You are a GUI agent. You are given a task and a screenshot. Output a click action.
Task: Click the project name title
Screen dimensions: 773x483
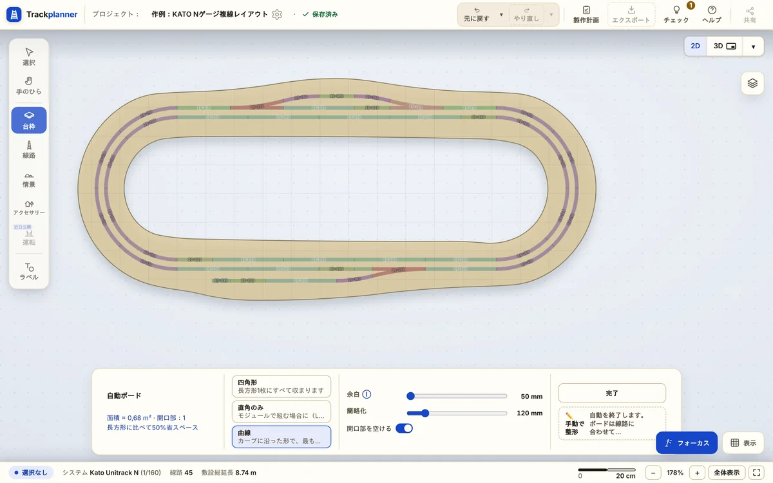click(211, 14)
